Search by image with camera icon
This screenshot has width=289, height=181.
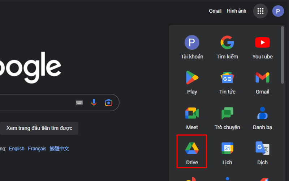(109, 102)
